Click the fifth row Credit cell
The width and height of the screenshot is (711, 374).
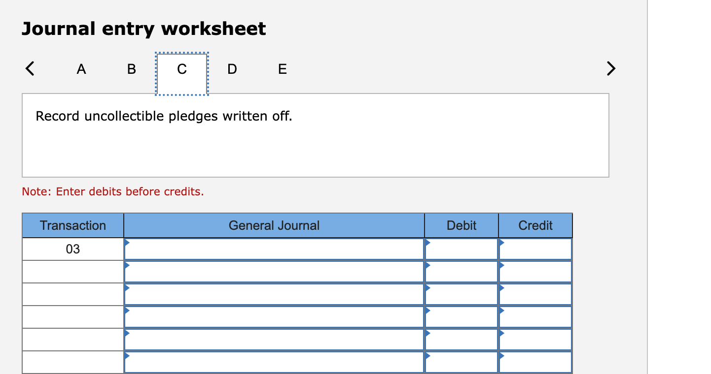tap(535, 340)
